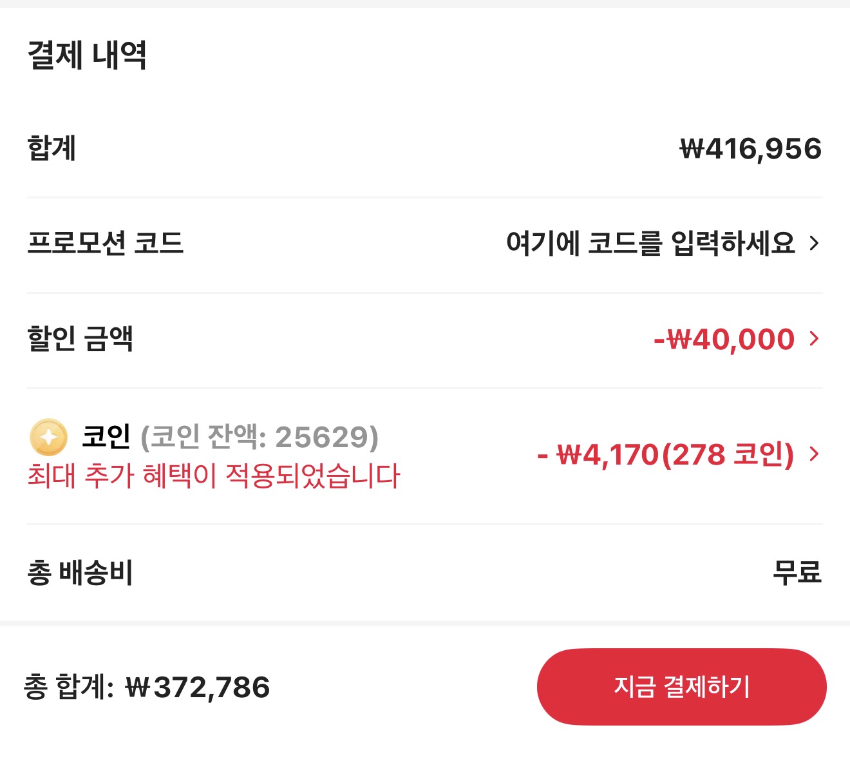The image size is (850, 761).
Task: Expand the 프로모션 코드 row chevron
Action: (814, 243)
